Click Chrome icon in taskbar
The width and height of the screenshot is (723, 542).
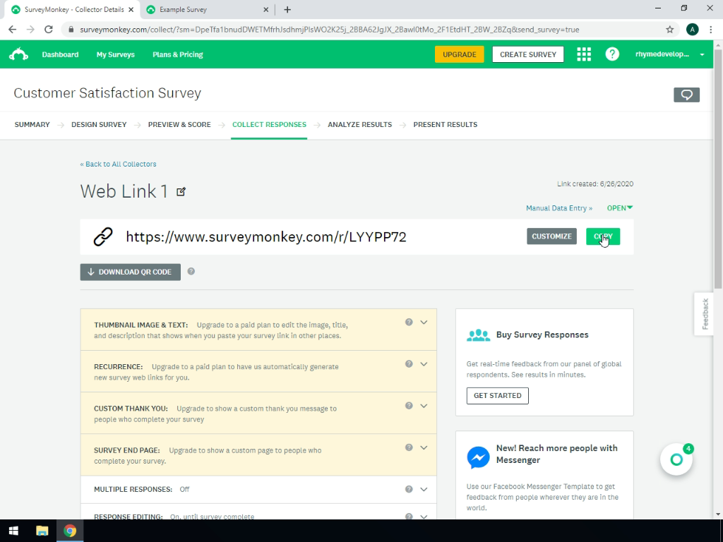[x=70, y=531]
